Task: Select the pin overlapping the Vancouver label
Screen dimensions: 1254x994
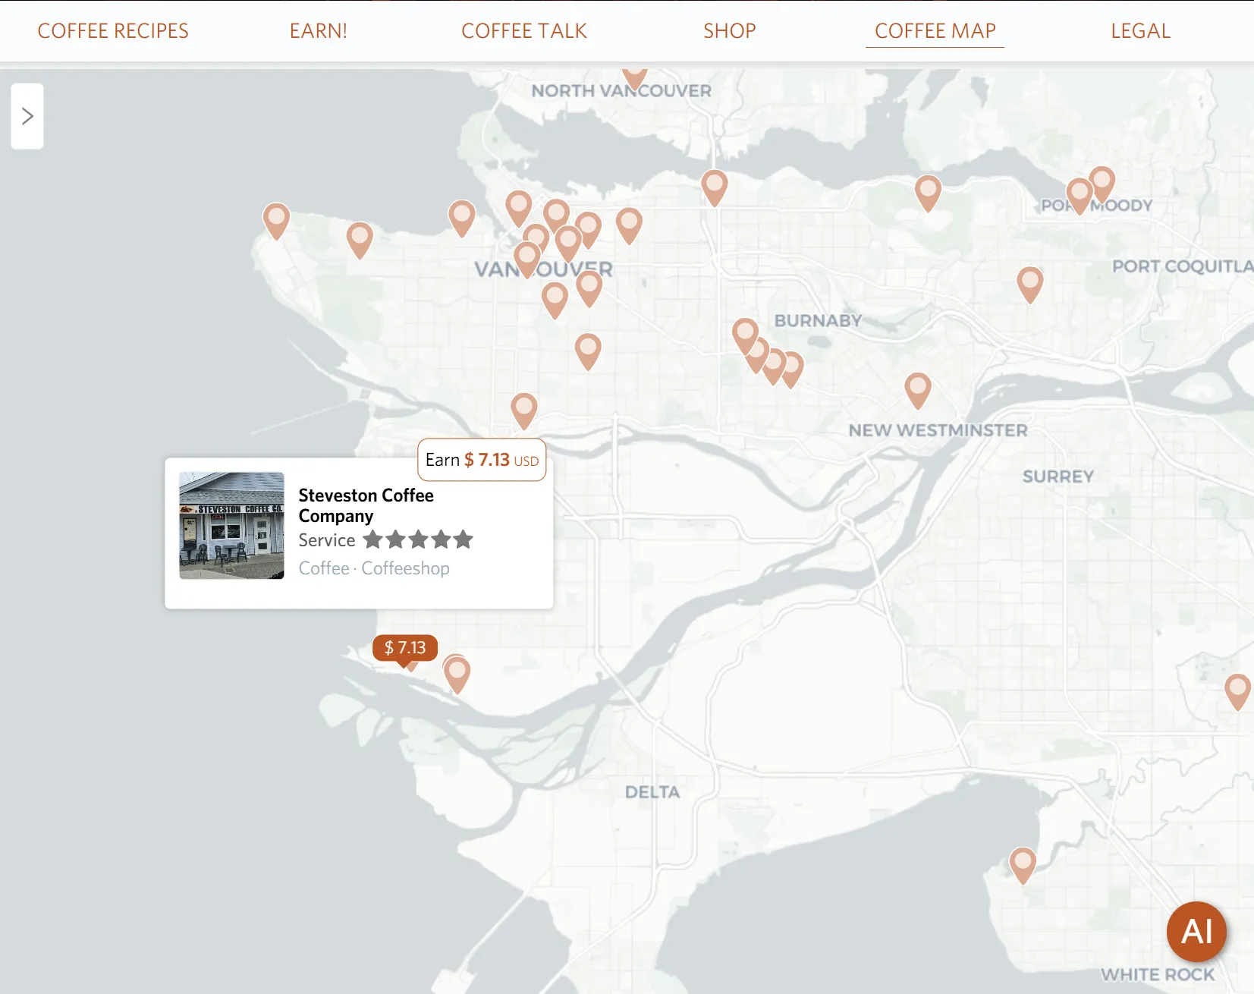Action: 527,260
